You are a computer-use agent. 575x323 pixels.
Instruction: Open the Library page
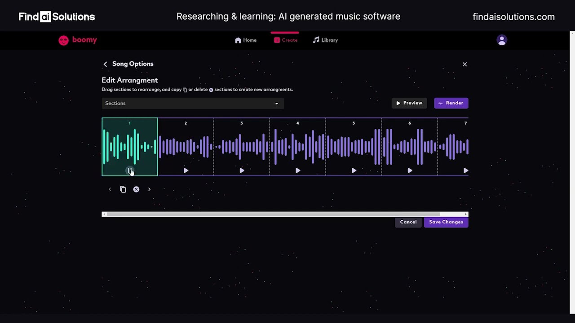pos(325,40)
